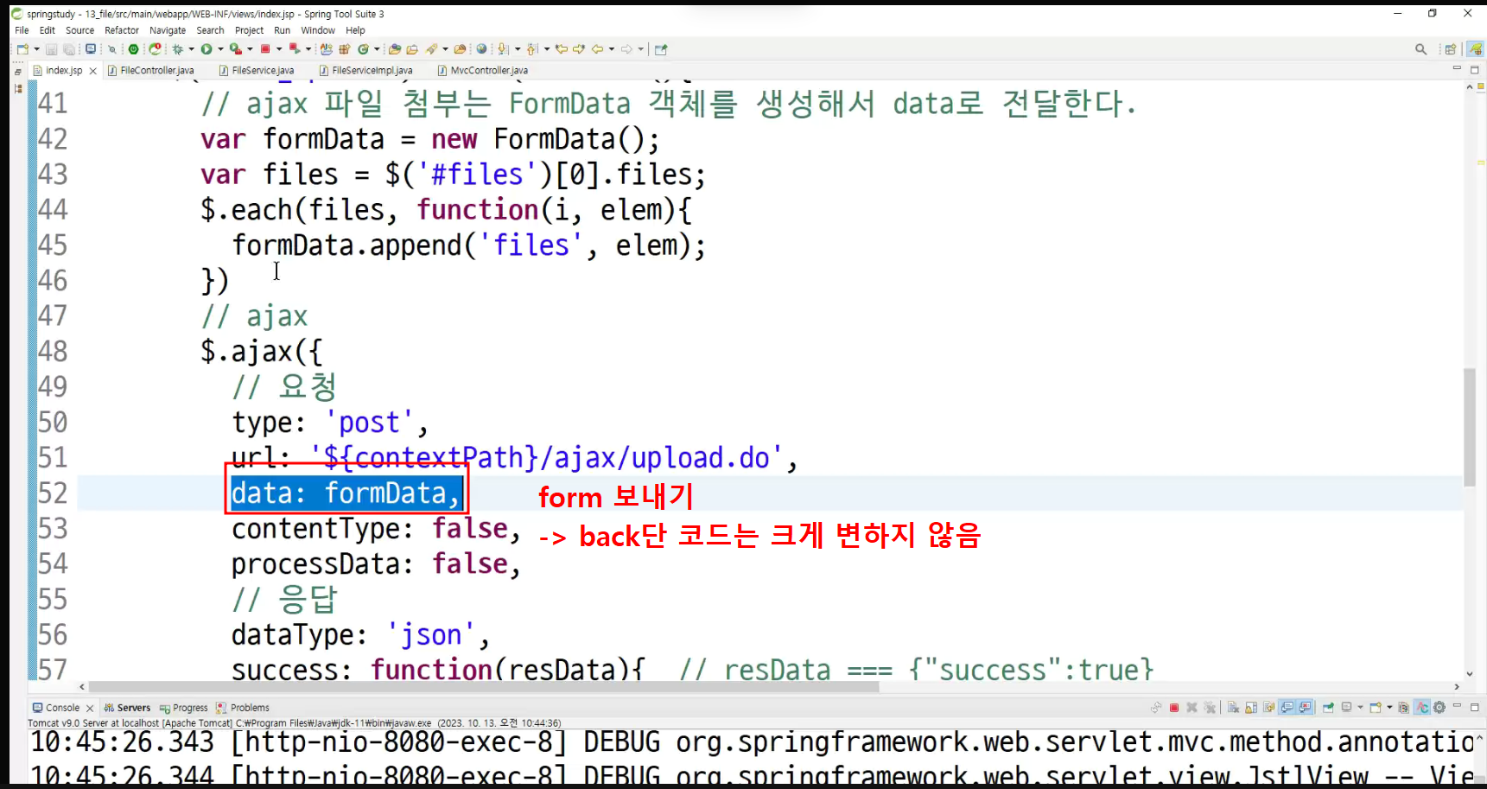This screenshot has width=1487, height=789.
Task: Open console settings gear icon
Action: click(1439, 708)
